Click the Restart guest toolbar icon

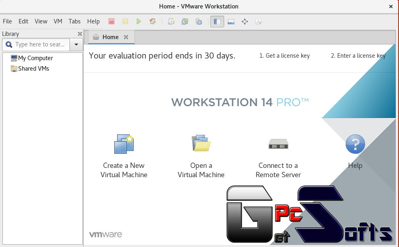click(153, 21)
